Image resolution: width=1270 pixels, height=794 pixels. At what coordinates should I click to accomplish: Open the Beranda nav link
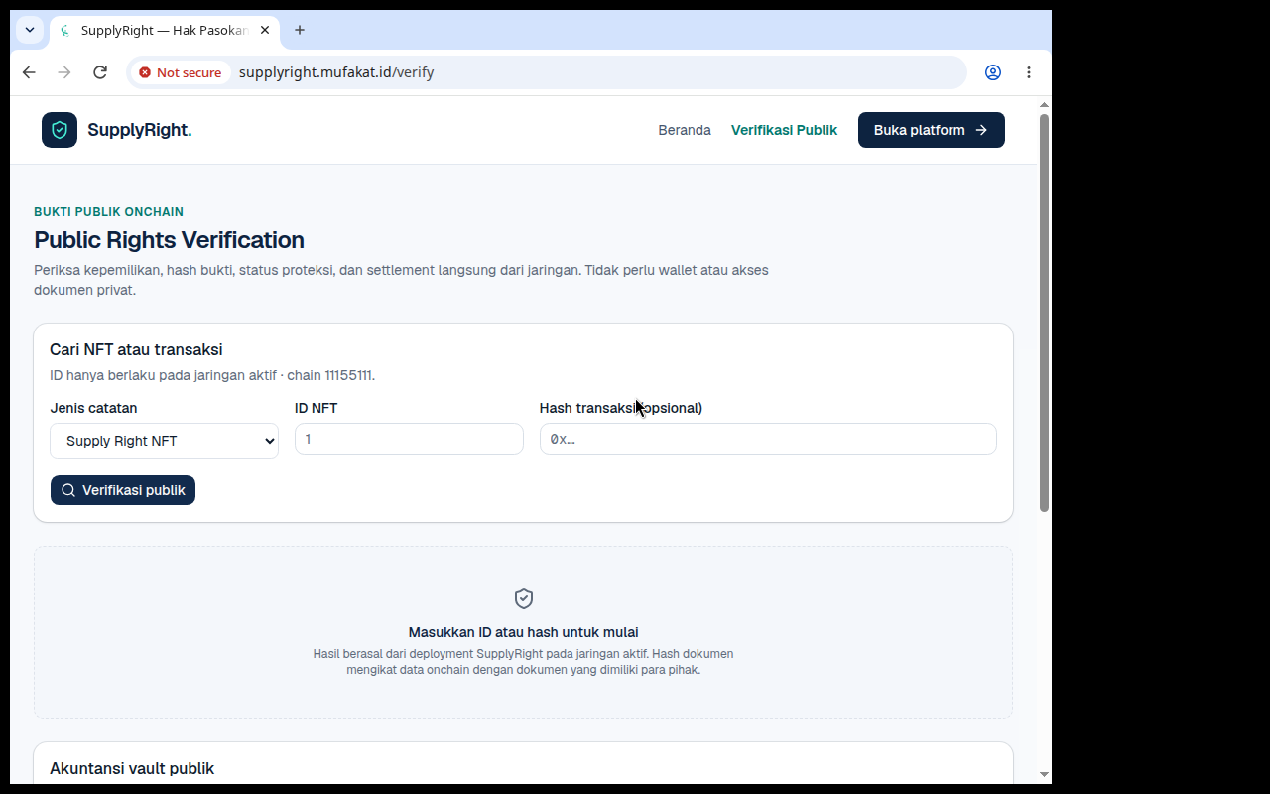(685, 130)
